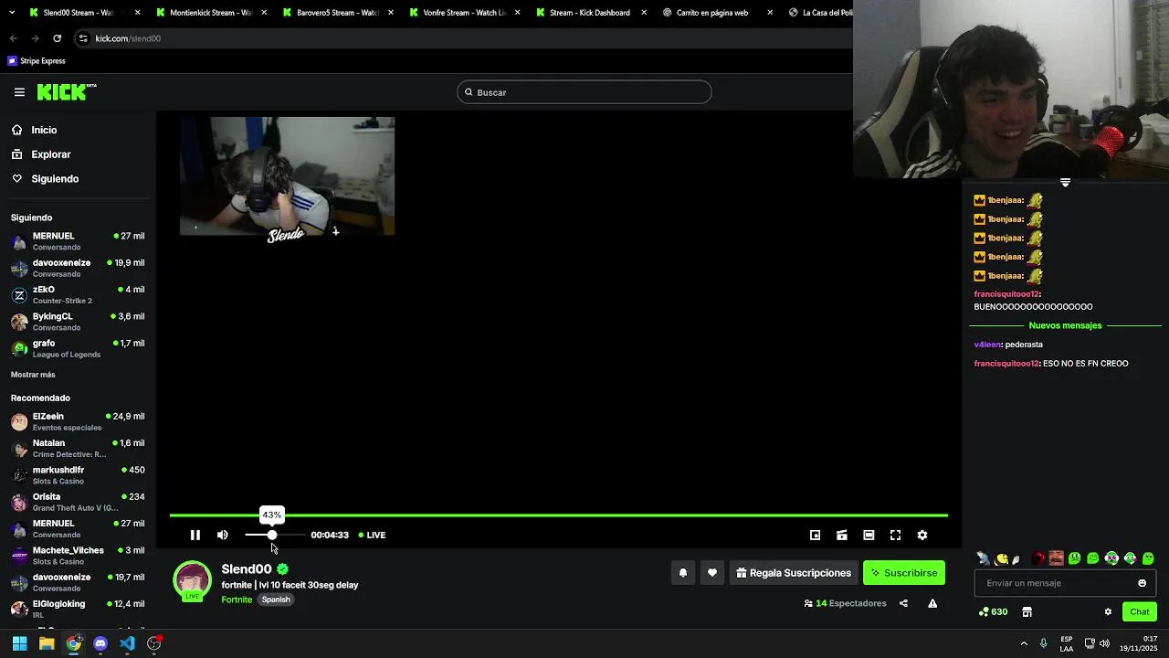Open Slend00 profile avatar

pyautogui.click(x=192, y=580)
